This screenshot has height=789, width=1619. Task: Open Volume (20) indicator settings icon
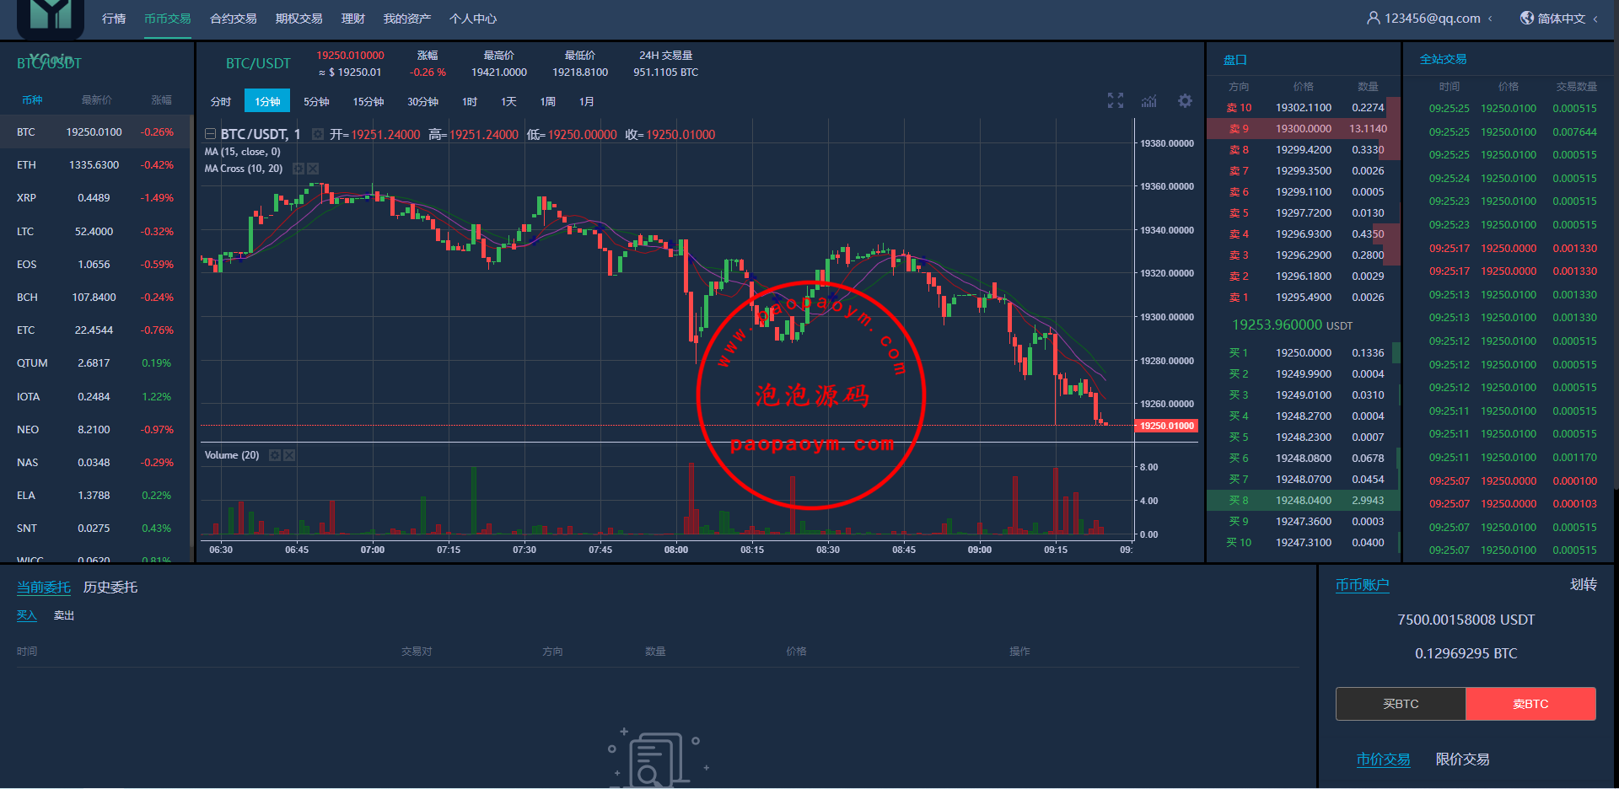pyautogui.click(x=274, y=455)
